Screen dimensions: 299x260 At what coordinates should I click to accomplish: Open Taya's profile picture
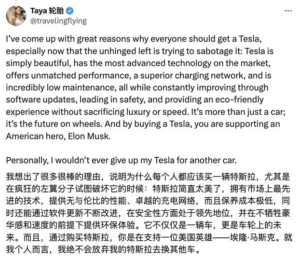(x=16, y=15)
